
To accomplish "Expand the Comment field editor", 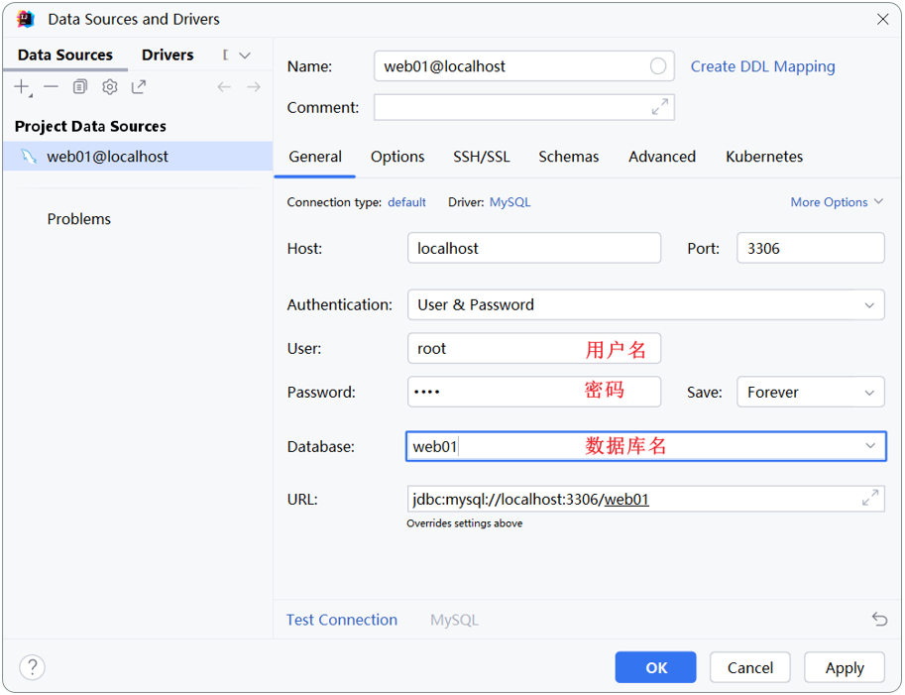I will tap(660, 107).
